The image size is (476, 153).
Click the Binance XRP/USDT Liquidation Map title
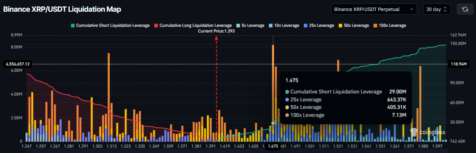coord(62,9)
